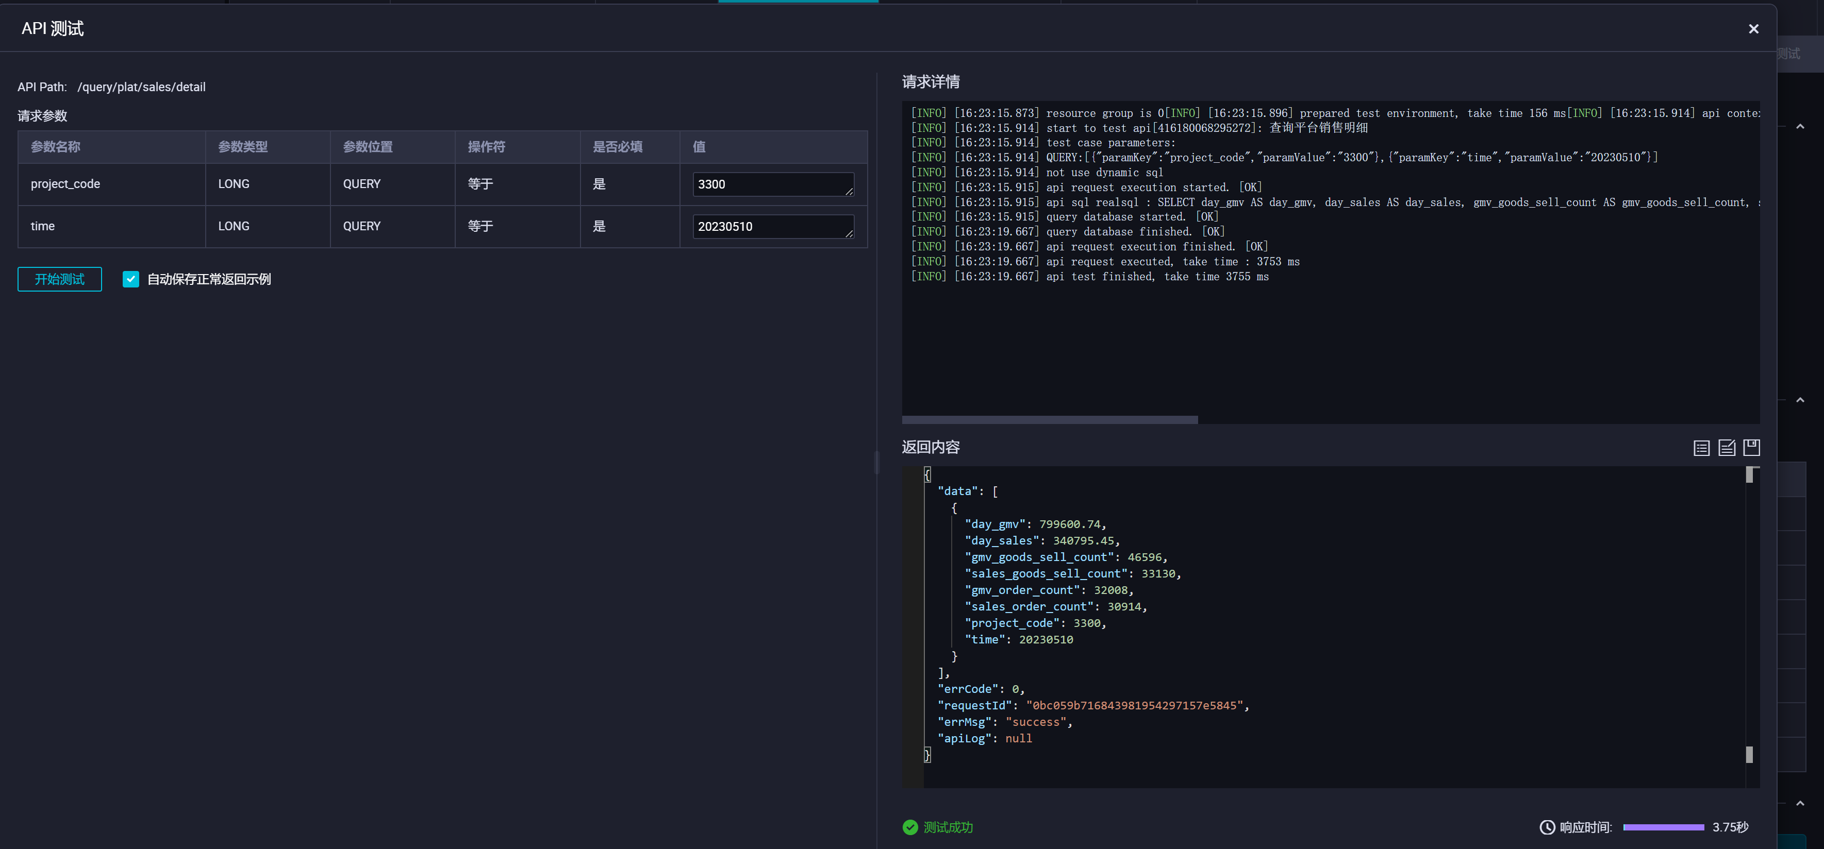Click JSON line "day_gmv": 799600.74
This screenshot has width=1824, height=849.
click(1035, 524)
